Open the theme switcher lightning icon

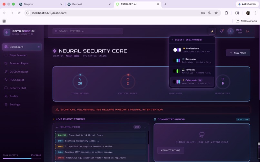point(212,31)
